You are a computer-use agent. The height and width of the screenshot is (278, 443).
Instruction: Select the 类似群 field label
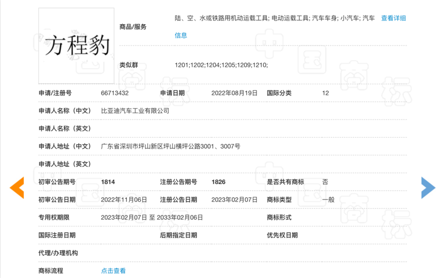click(x=128, y=65)
